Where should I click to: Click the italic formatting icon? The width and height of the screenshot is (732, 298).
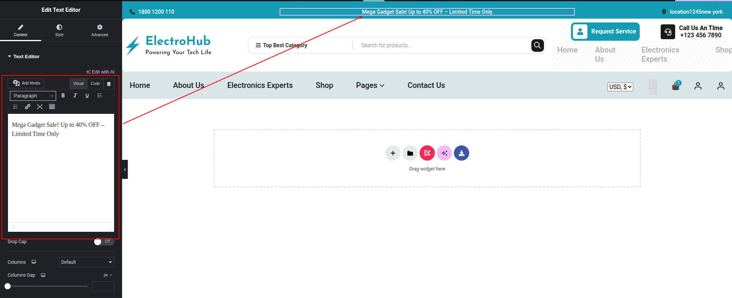pyautogui.click(x=75, y=96)
